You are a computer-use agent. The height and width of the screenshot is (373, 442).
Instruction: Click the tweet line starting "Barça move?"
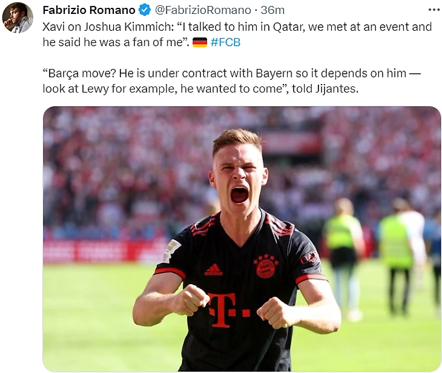[231, 74]
